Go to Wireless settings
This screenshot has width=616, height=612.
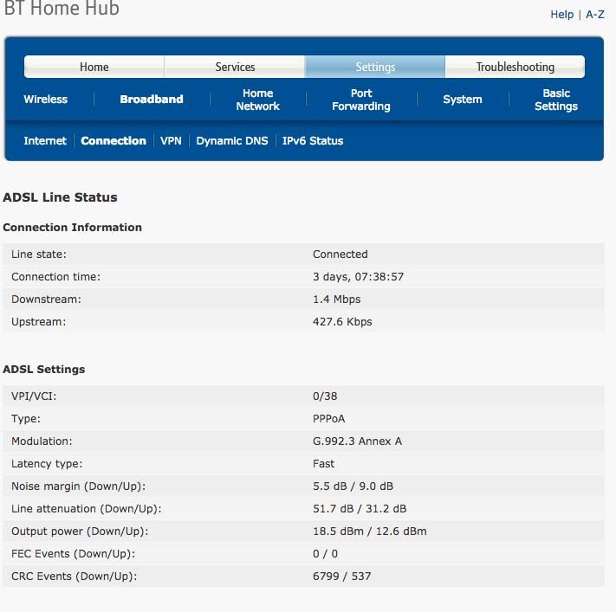(x=46, y=100)
